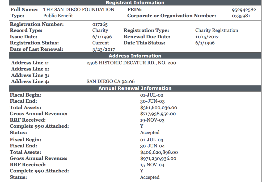Image resolution: width=266 pixels, height=182 pixels.
Task: Select the Public Benefit type value
Action: (x=58, y=16)
